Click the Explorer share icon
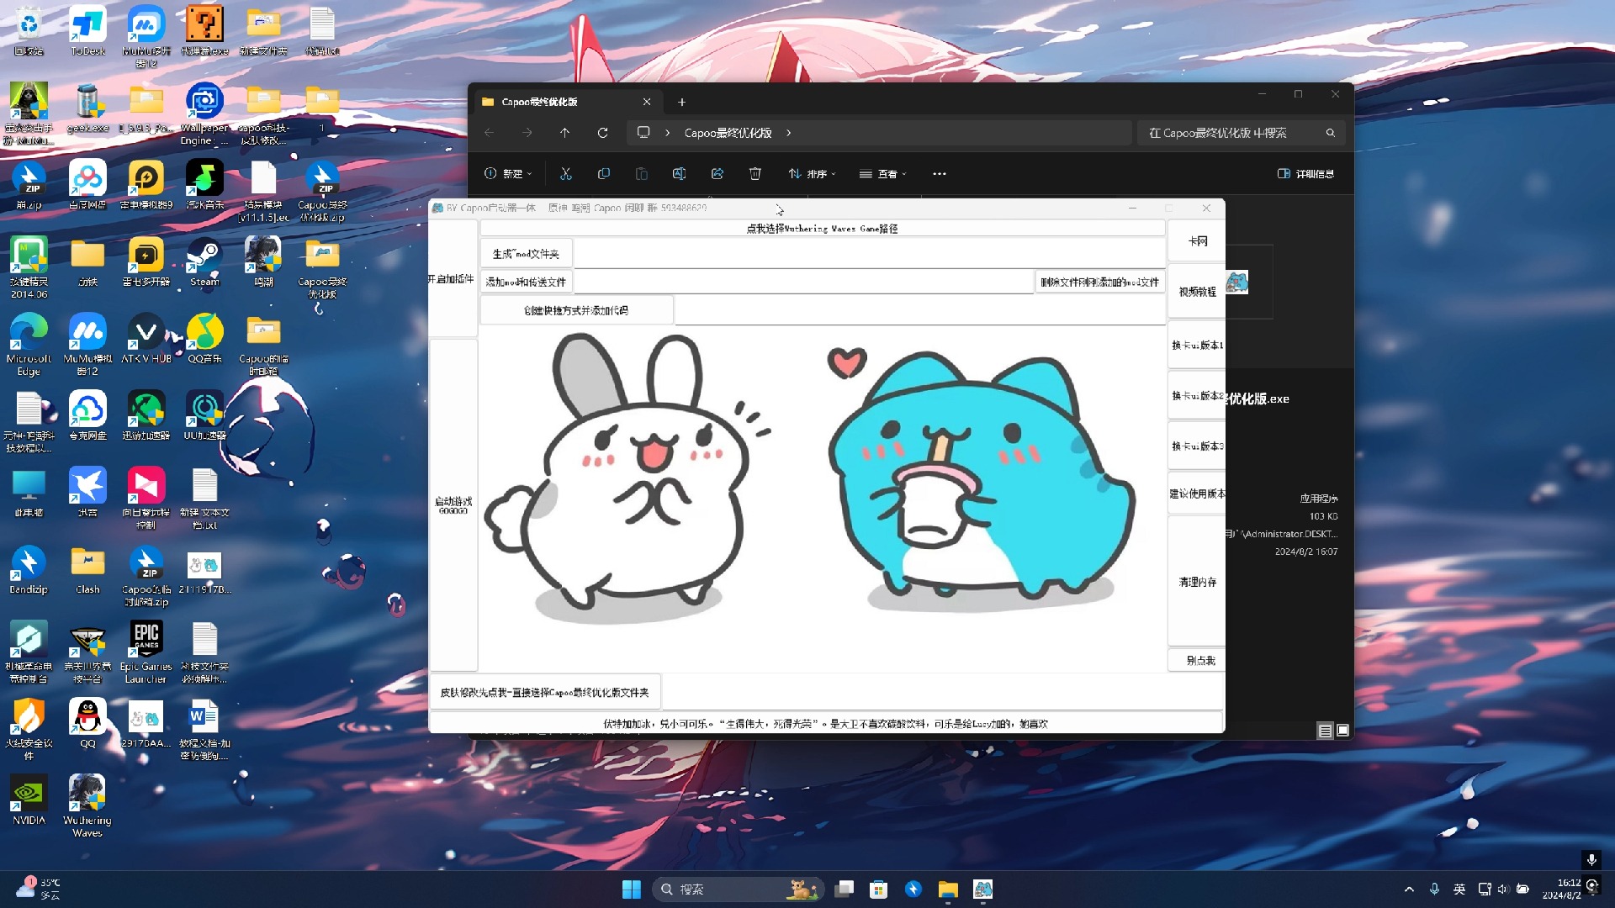Screen dimensions: 1615x908 pyautogui.click(x=717, y=174)
